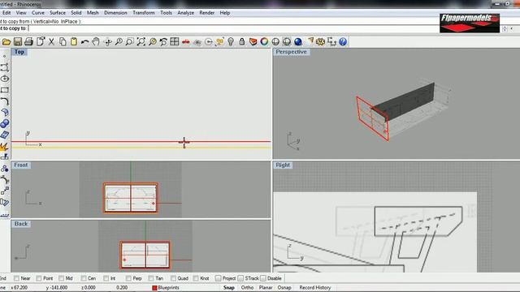The image size is (520, 292).
Task: Open Options gear icon
Action: click(x=320, y=41)
